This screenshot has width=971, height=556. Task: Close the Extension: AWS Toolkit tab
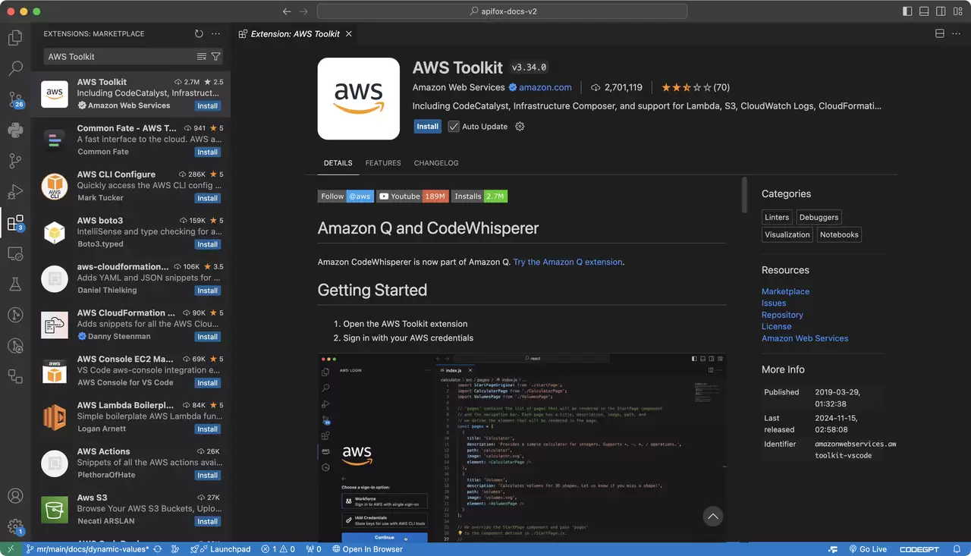(x=349, y=33)
